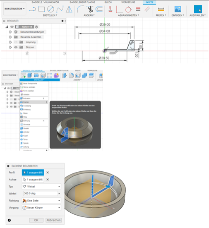Click the Shell icon above ÄNDERN
Viewport: 209px width, 228px height.
[78, 75]
